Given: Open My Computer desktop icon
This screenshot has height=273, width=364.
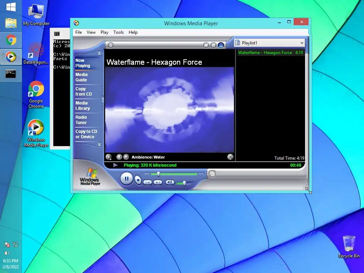Looking at the screenshot, I should pyautogui.click(x=36, y=15).
